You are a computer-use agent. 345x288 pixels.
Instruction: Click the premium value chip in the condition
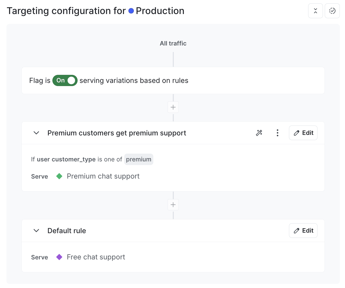[x=139, y=159]
